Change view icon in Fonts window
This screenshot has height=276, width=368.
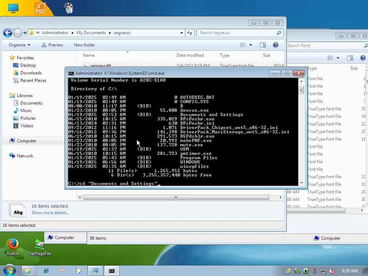(330, 58)
